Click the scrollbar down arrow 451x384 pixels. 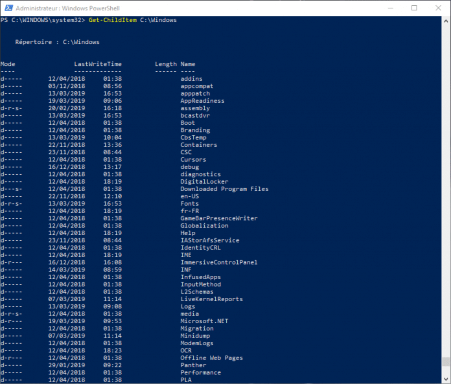click(445, 379)
